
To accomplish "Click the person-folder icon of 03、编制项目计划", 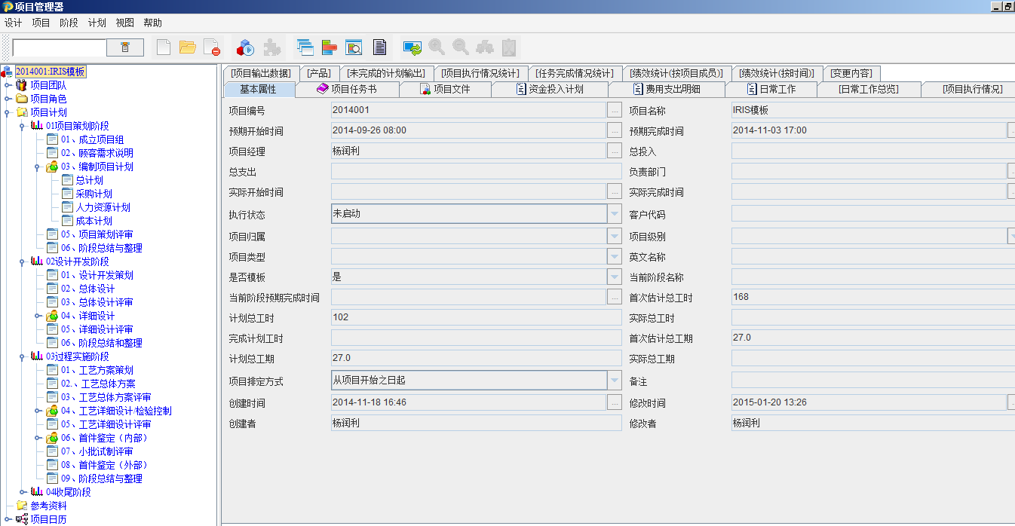I will point(52,167).
